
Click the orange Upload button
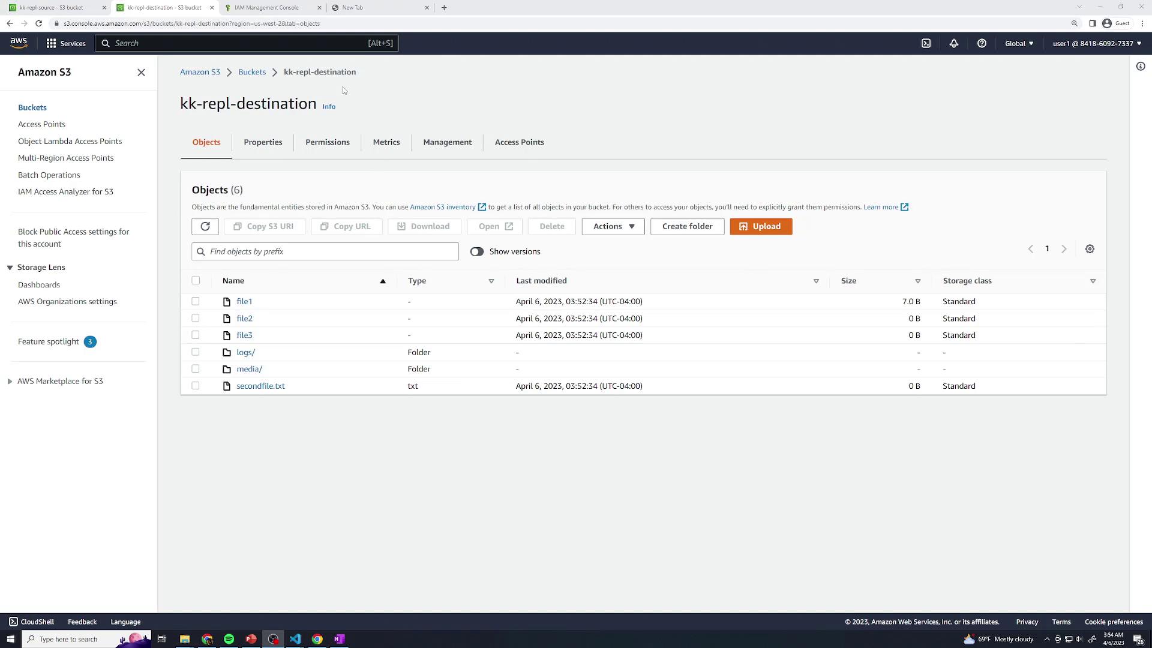click(760, 226)
